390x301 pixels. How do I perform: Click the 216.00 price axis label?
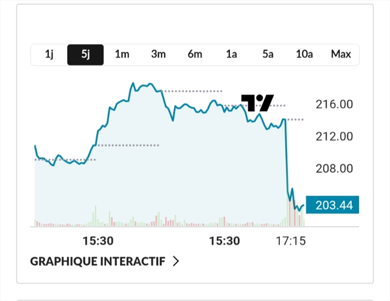pyautogui.click(x=335, y=104)
